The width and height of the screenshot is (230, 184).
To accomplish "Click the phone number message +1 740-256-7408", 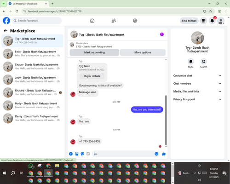I will tap(90, 141).
